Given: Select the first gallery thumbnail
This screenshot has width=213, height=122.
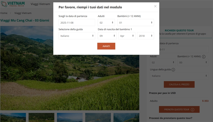Looking at the screenshot, I should click(13, 117).
